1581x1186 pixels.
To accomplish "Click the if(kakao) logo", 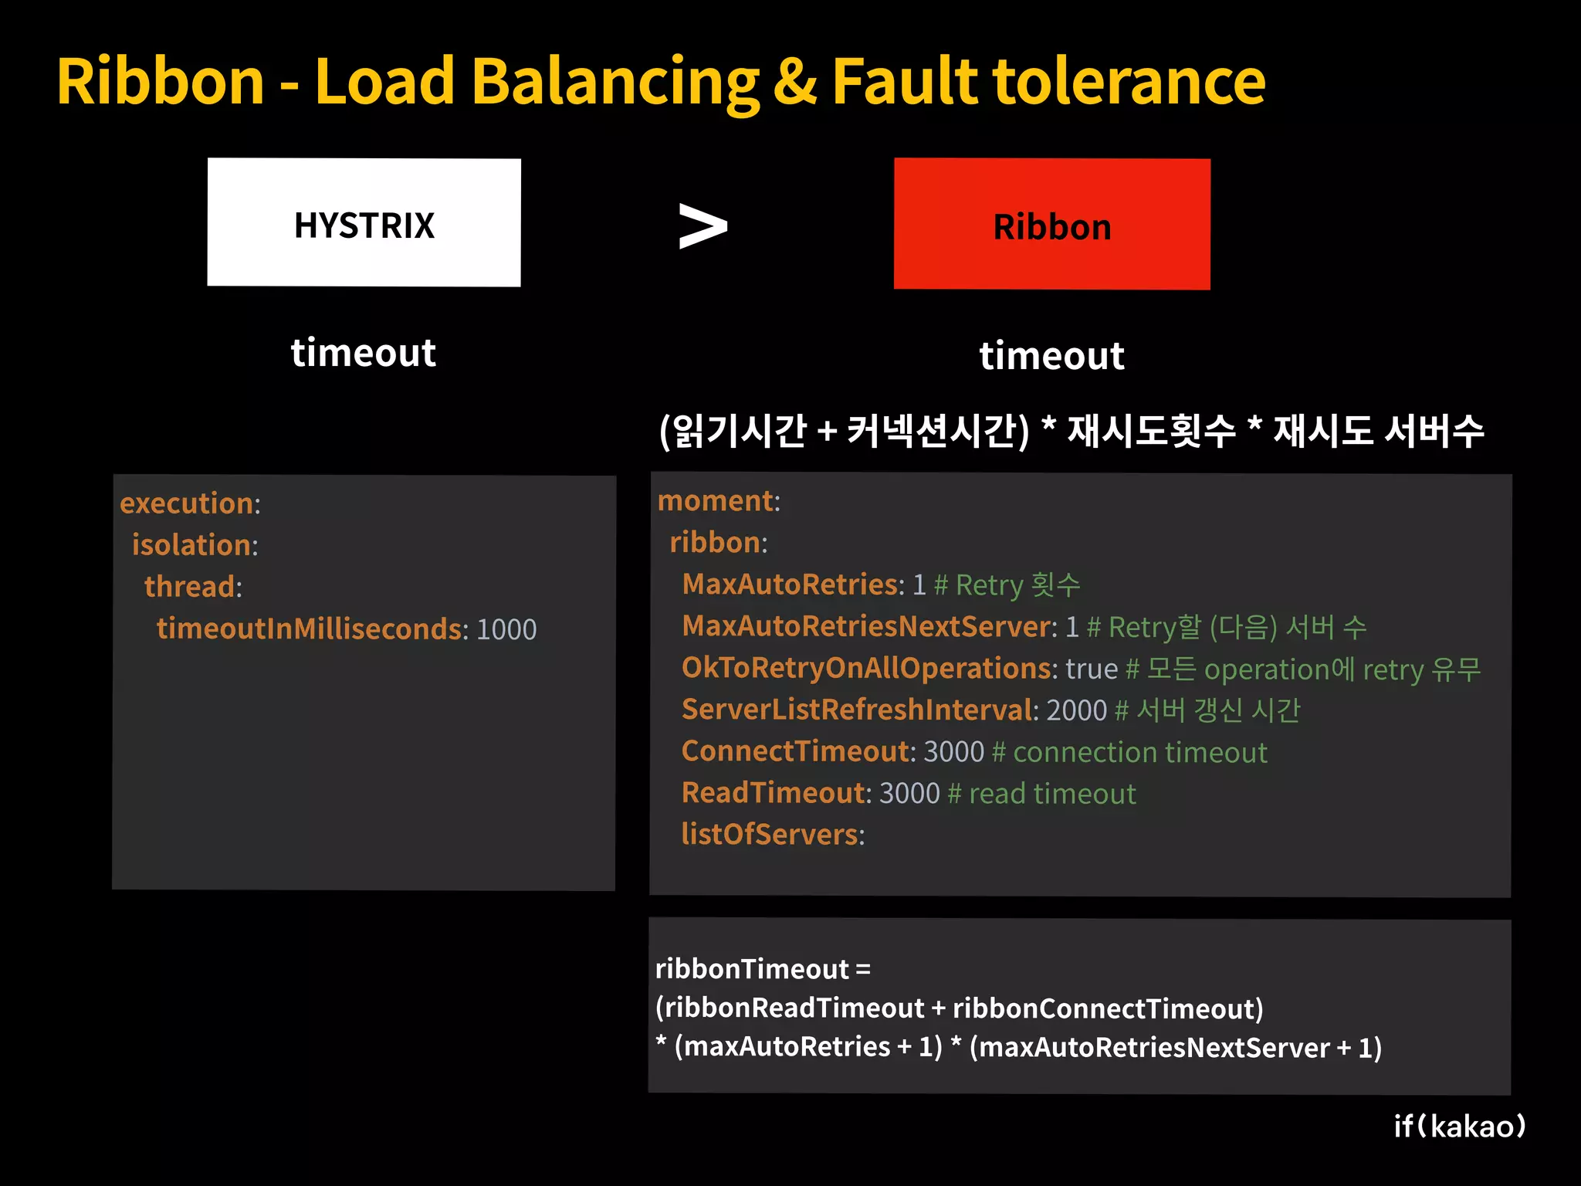I will 1459,1127.
